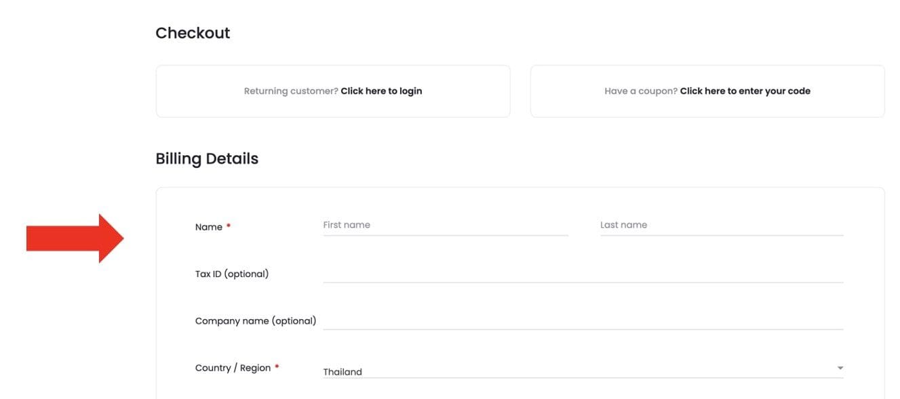
Task: Click the red asterisk beside Country / Region
Action: pos(277,367)
